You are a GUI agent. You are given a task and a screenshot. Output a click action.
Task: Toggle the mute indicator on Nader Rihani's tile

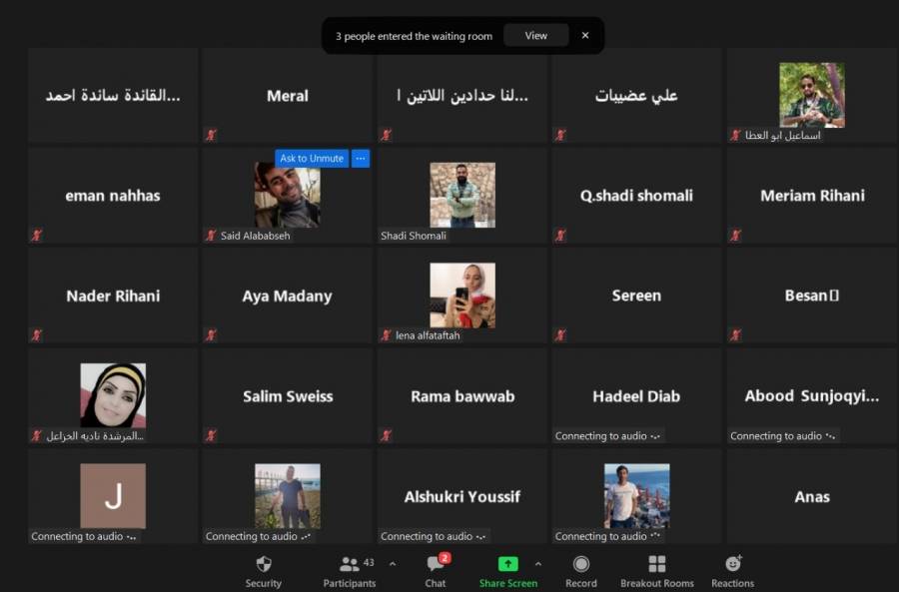36,334
